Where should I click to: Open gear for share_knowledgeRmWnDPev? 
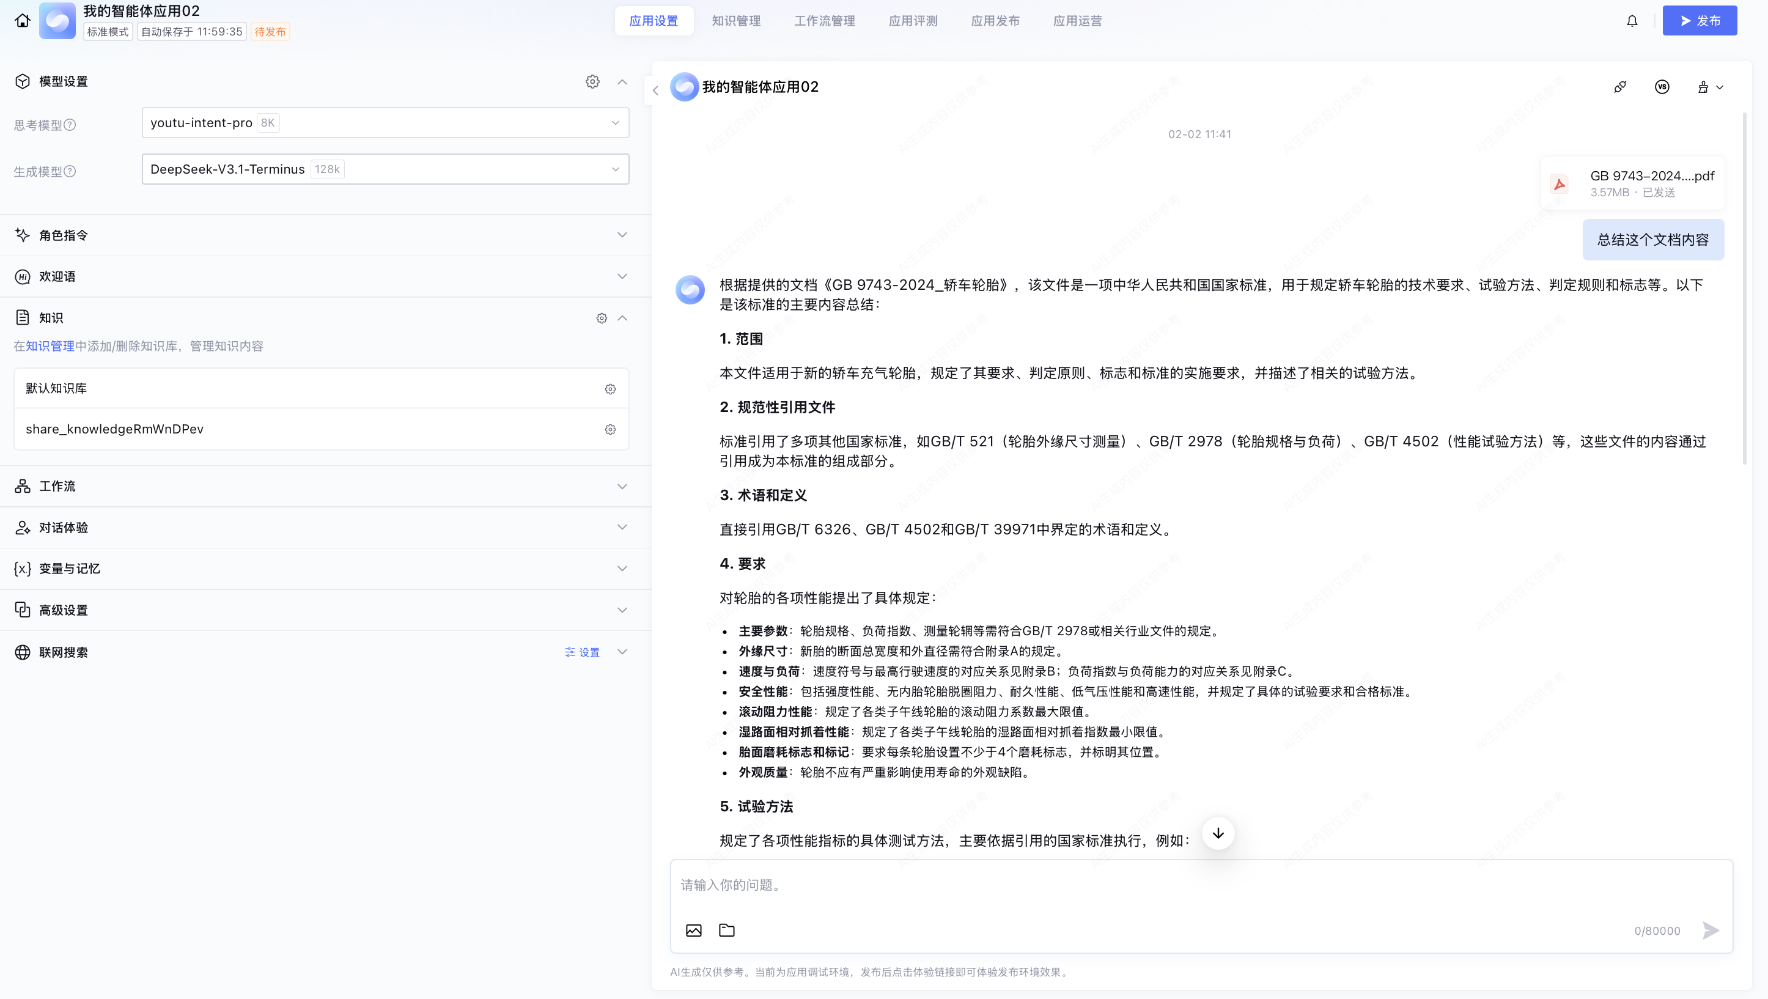tap(610, 430)
